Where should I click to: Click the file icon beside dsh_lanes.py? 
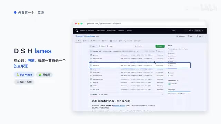(91, 72)
